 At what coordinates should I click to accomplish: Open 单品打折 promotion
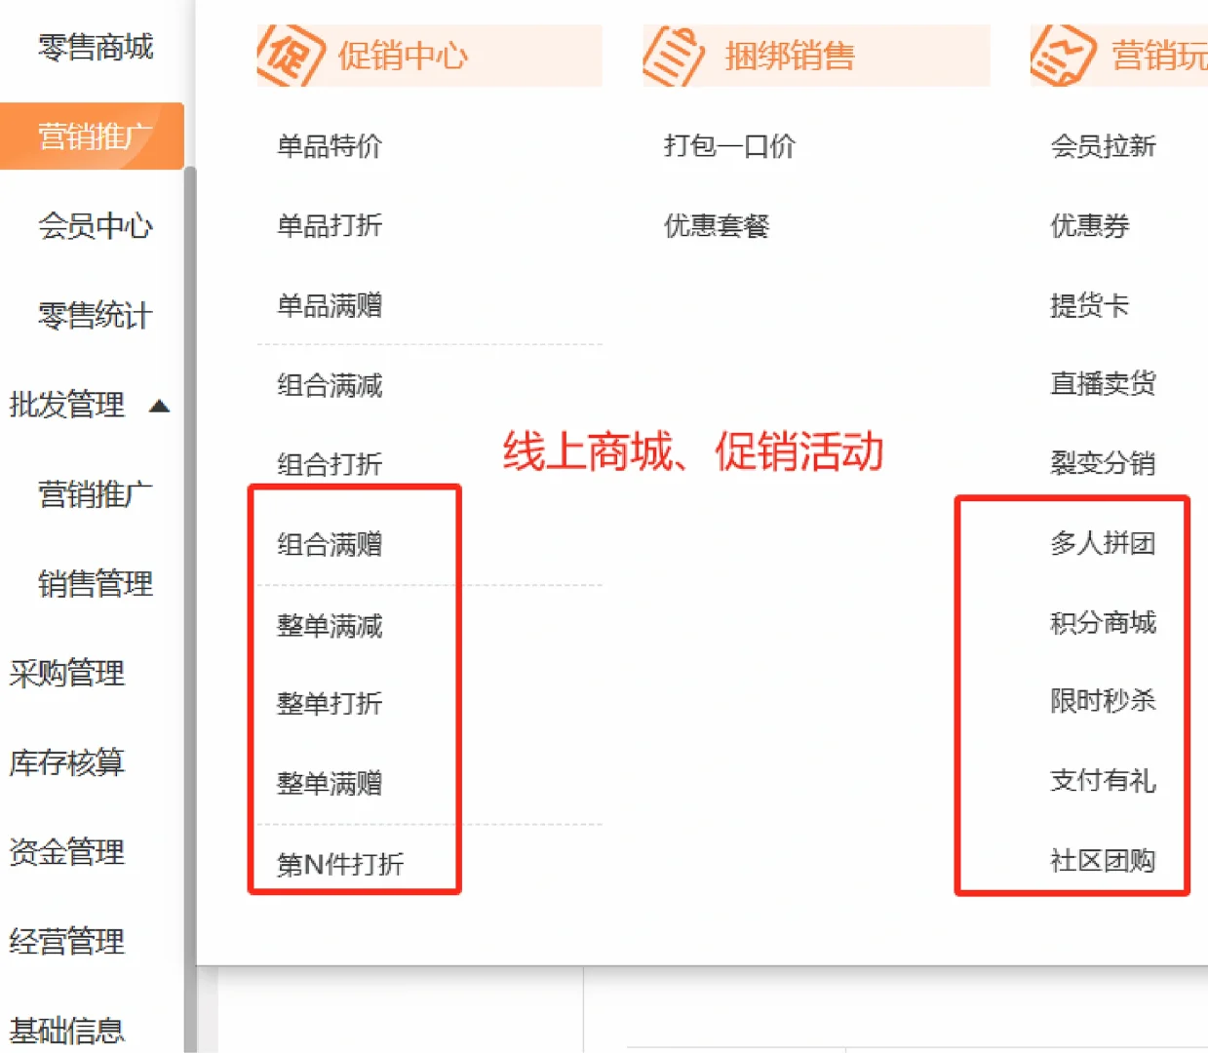330,226
